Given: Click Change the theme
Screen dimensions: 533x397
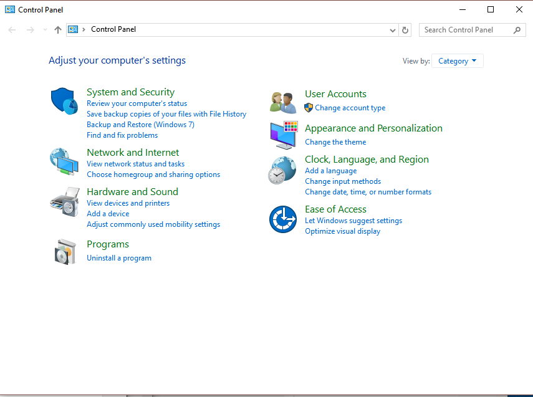Looking at the screenshot, I should tap(335, 142).
